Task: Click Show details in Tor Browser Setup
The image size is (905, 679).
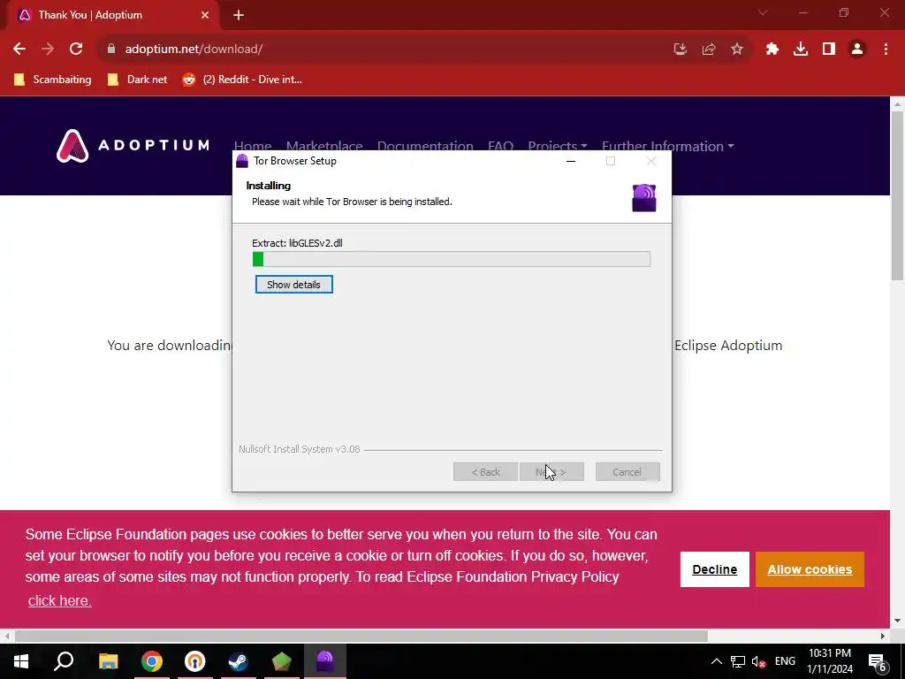Action: 293,285
